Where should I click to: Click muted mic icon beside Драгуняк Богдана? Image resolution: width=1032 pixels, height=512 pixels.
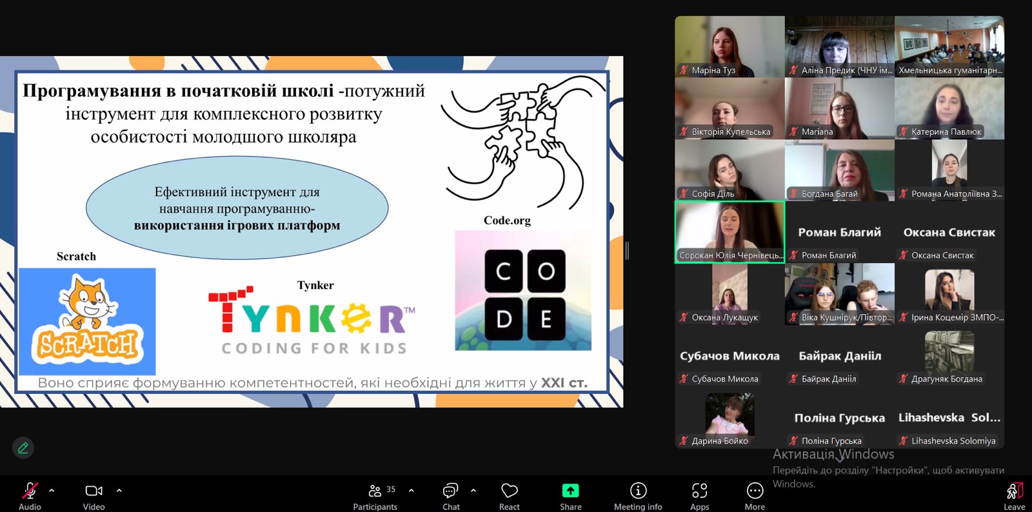903,379
